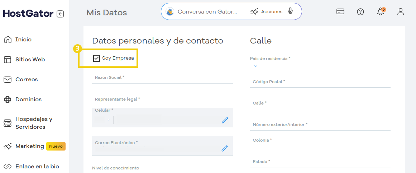416x173 pixels.
Task: Click the Mis Datos page title
Action: click(107, 12)
